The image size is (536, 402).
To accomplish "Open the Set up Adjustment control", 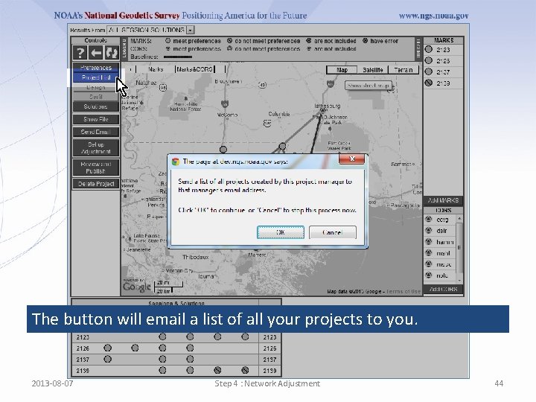I will point(96,147).
